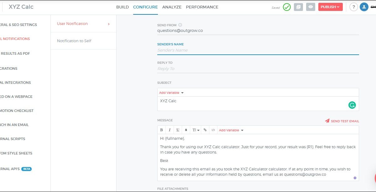Expand the Publish dropdown button
Screen dimensions: 376x192
point(330,7)
